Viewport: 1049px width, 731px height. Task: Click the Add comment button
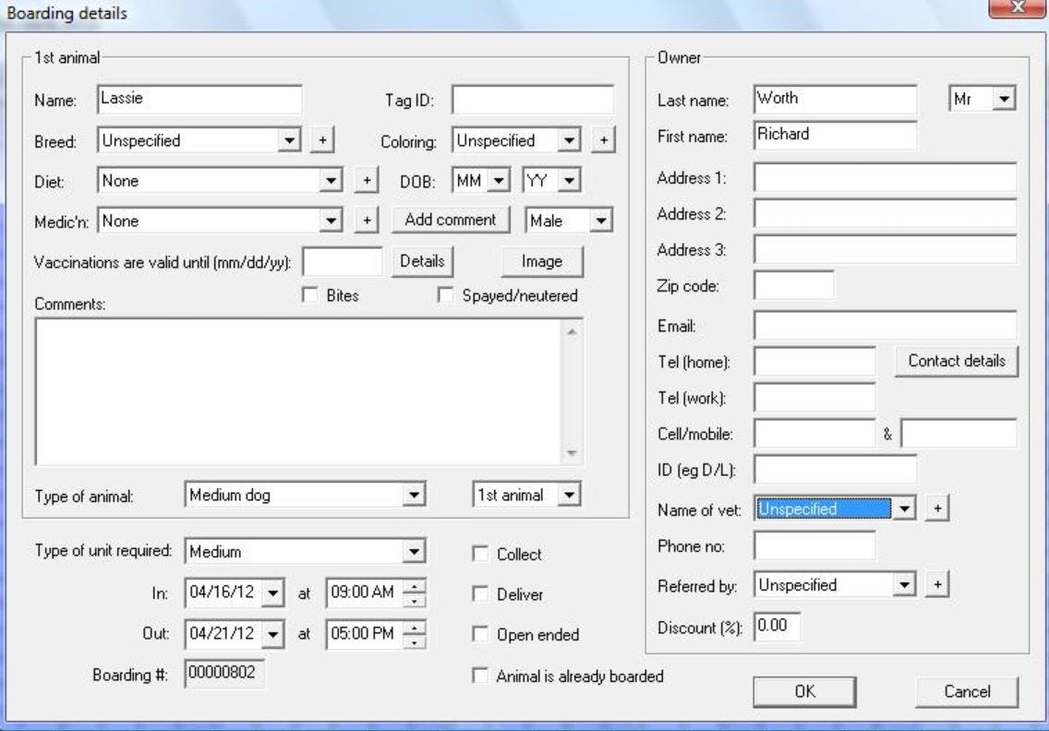coord(451,220)
